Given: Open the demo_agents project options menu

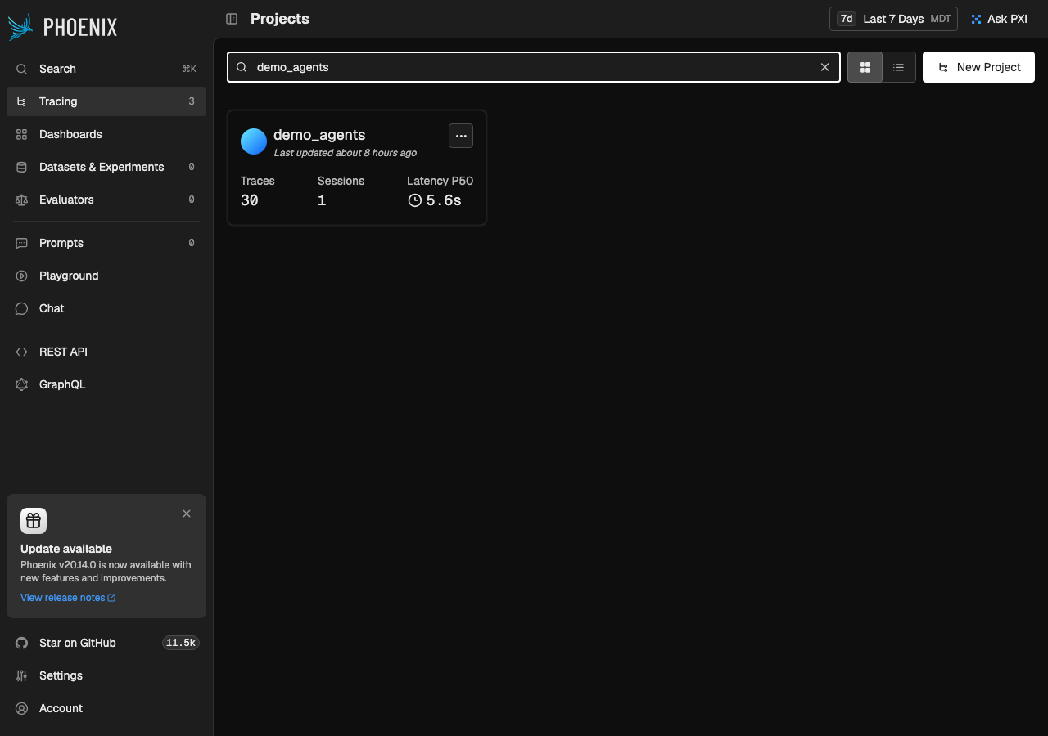Looking at the screenshot, I should tap(461, 136).
